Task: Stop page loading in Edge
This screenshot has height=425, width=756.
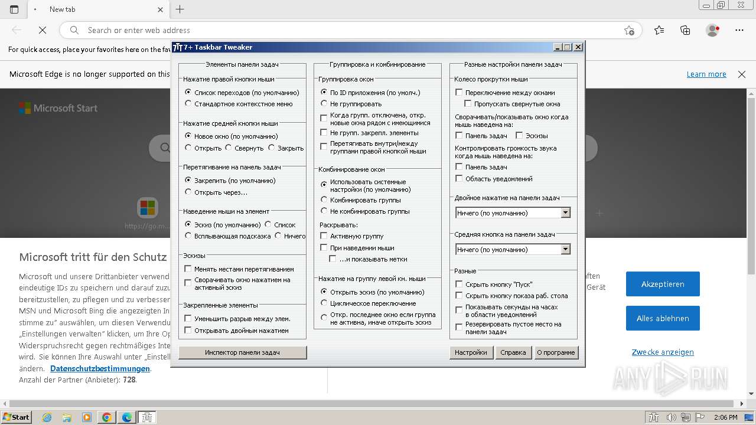Action: tap(41, 30)
